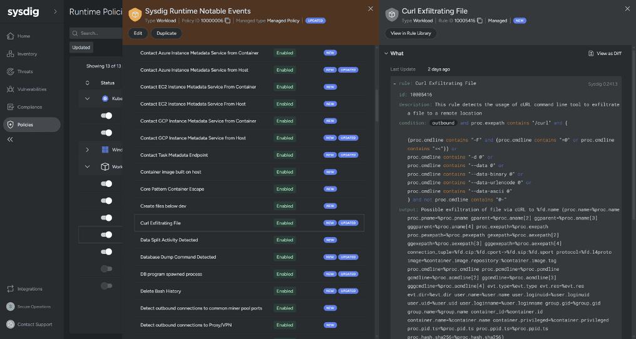The height and width of the screenshot is (339, 636).
Task: Toggle second policy switch under Kubernetes
Action: click(x=106, y=133)
